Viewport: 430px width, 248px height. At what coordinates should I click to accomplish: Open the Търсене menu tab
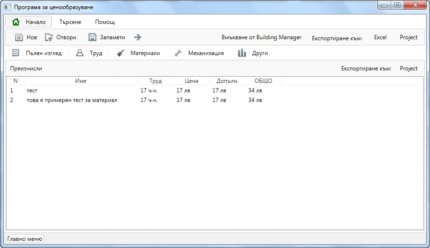(70, 22)
